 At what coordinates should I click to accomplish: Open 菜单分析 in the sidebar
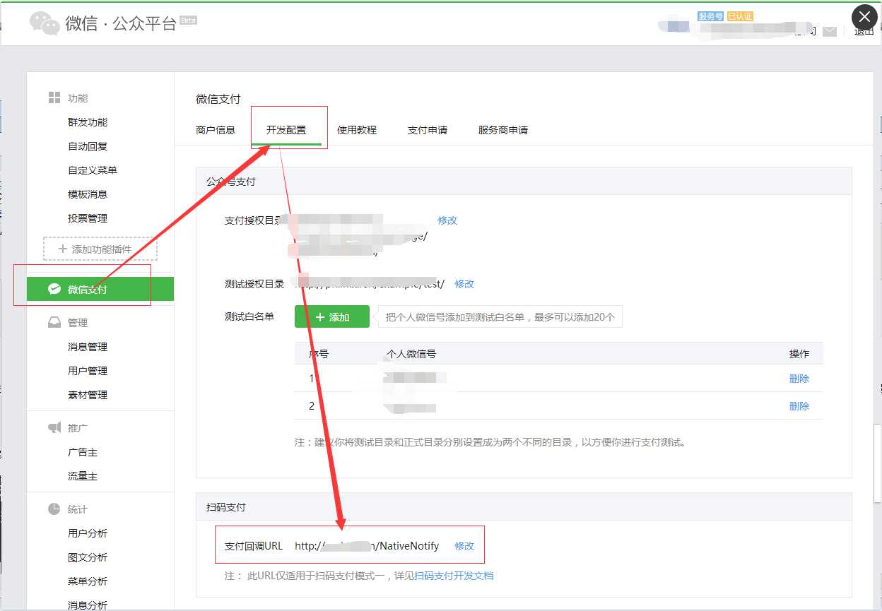tap(88, 581)
